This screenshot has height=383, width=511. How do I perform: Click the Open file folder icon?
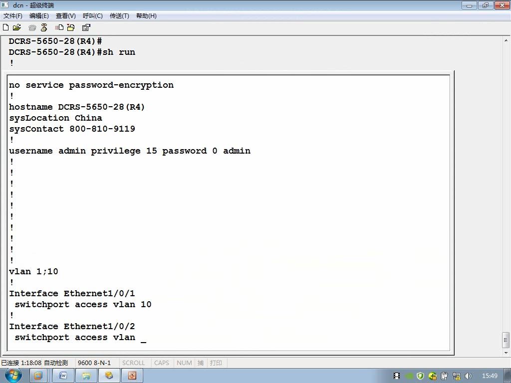(17, 27)
